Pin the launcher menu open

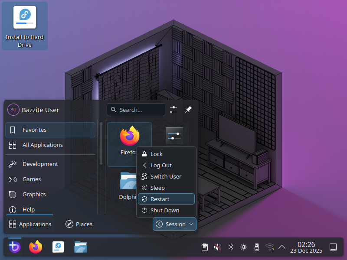click(188, 110)
